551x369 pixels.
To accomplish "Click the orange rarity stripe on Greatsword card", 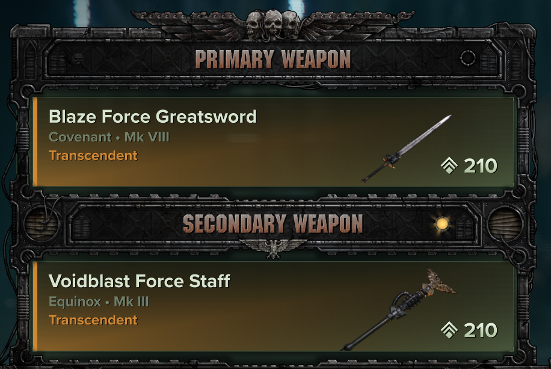I will coord(35,141).
